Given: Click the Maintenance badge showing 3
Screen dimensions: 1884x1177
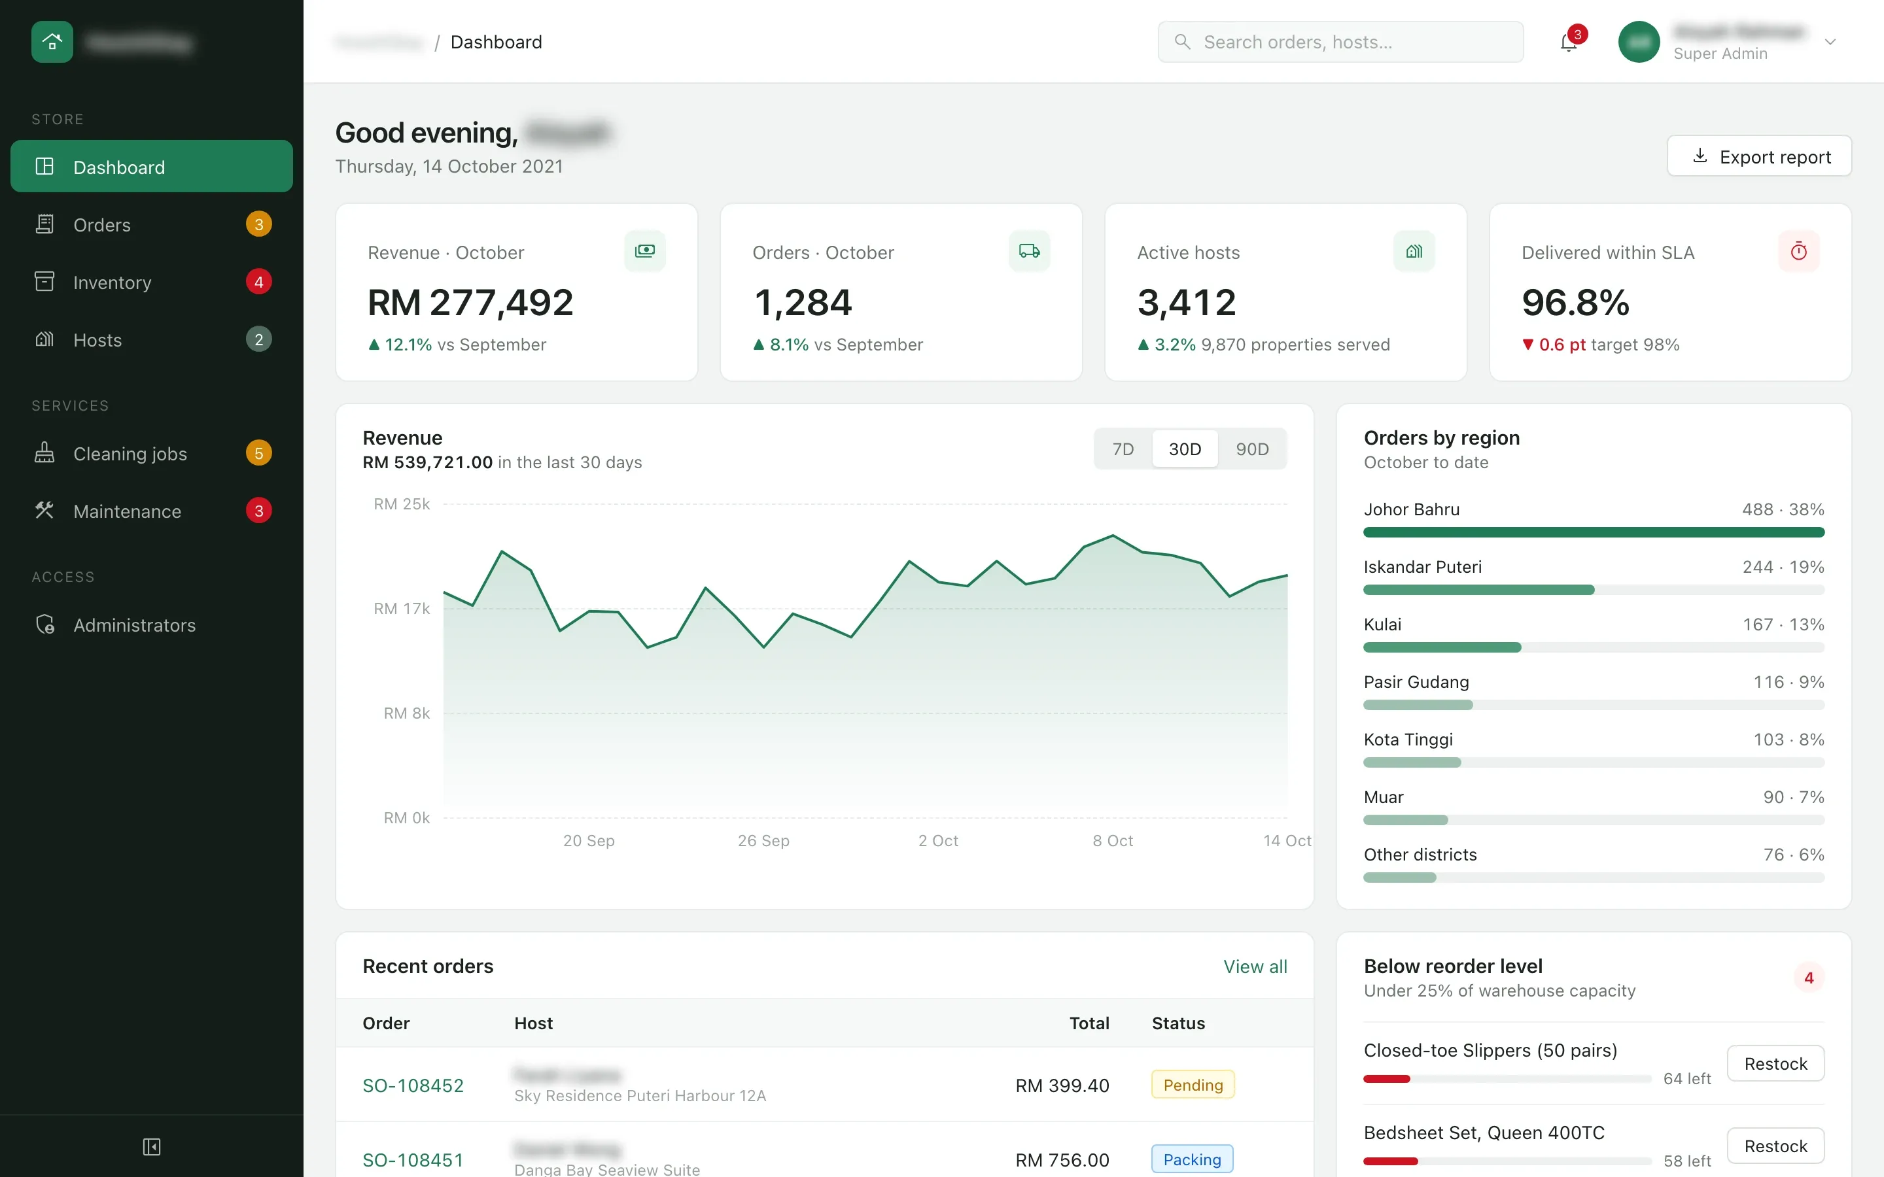Looking at the screenshot, I should coord(259,511).
